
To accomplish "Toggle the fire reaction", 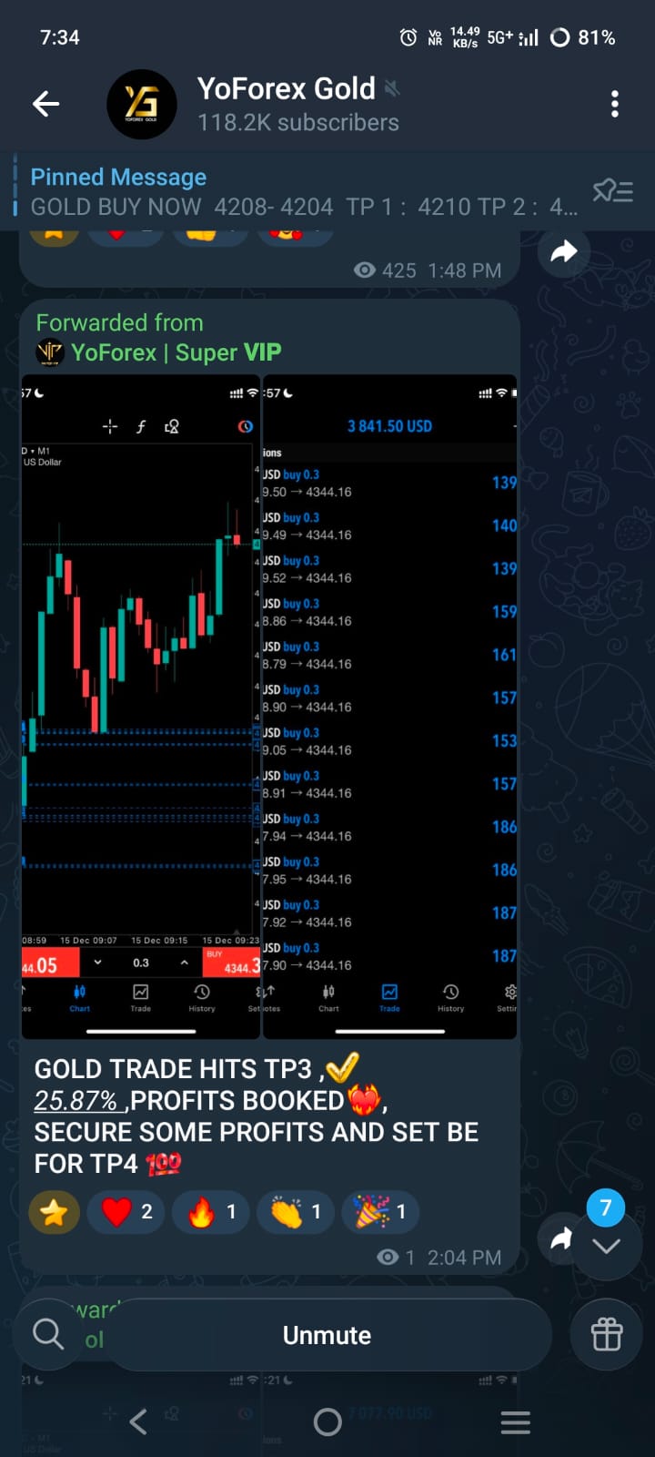I will click(212, 1212).
